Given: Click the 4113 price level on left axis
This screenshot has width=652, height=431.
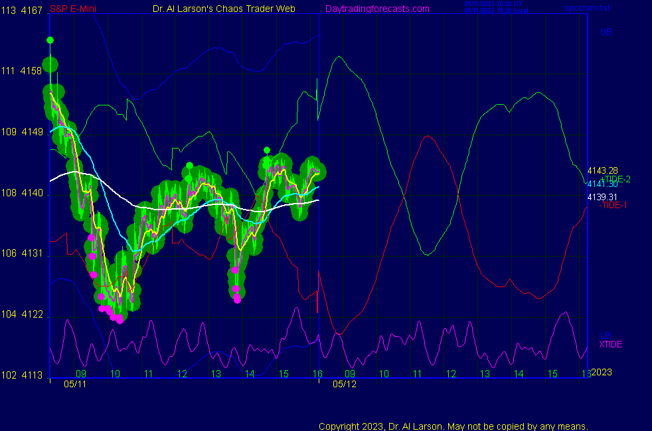Looking at the screenshot, I should (x=33, y=375).
